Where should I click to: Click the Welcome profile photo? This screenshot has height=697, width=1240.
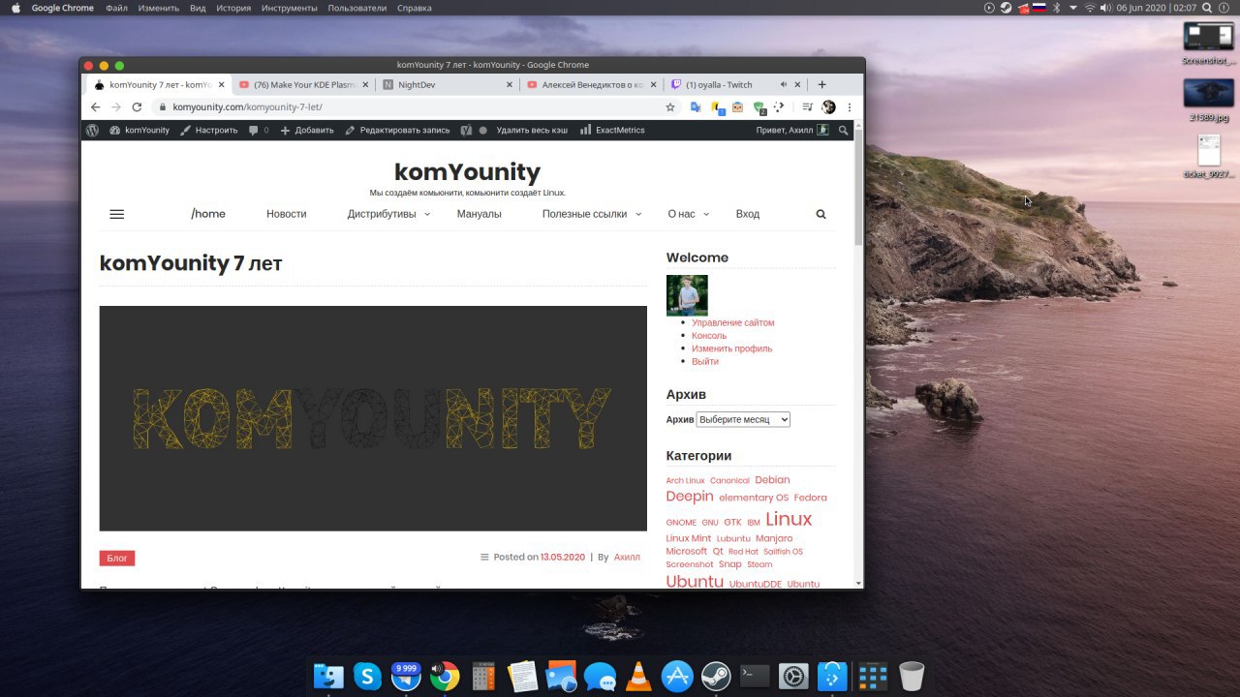coord(687,295)
